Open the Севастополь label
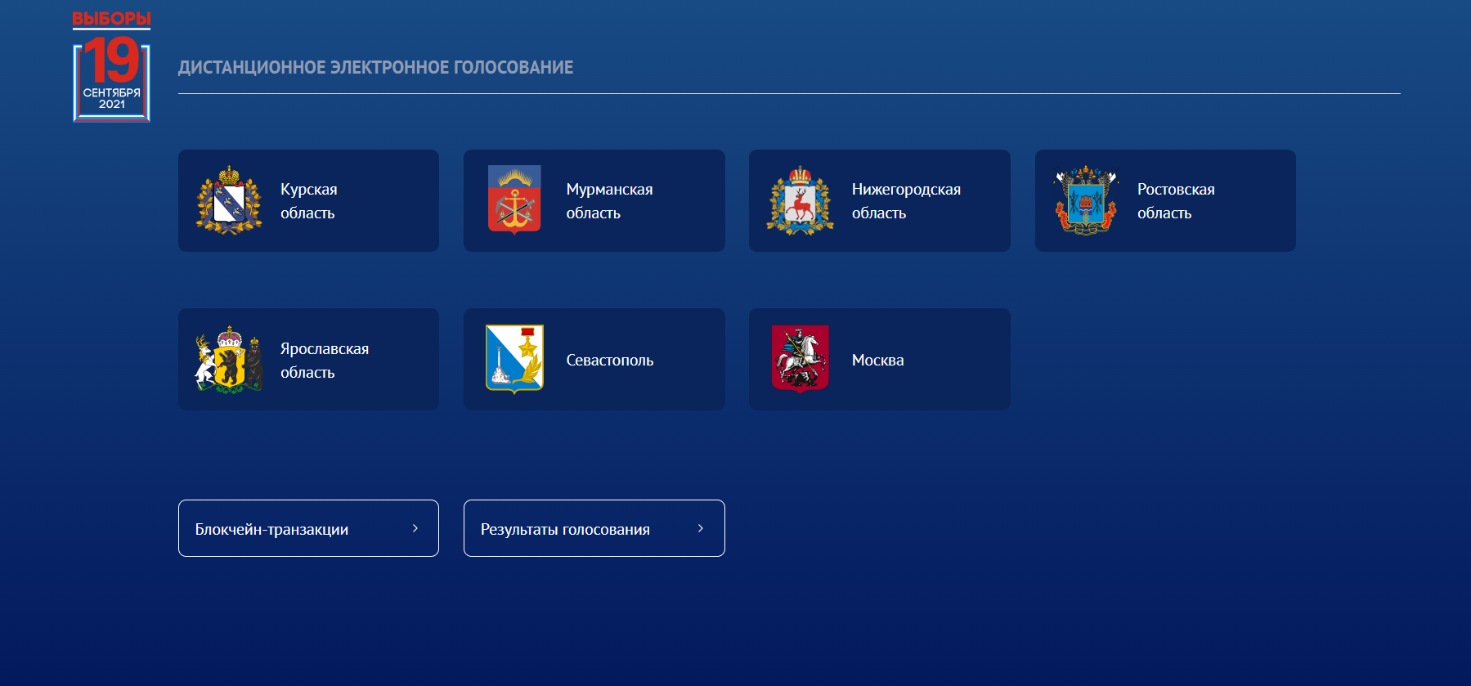The image size is (1471, 686). [x=610, y=361]
